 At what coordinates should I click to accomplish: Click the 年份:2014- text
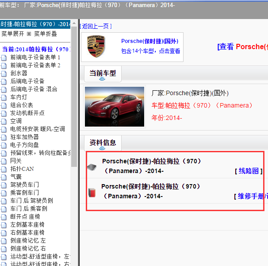coord(167,118)
